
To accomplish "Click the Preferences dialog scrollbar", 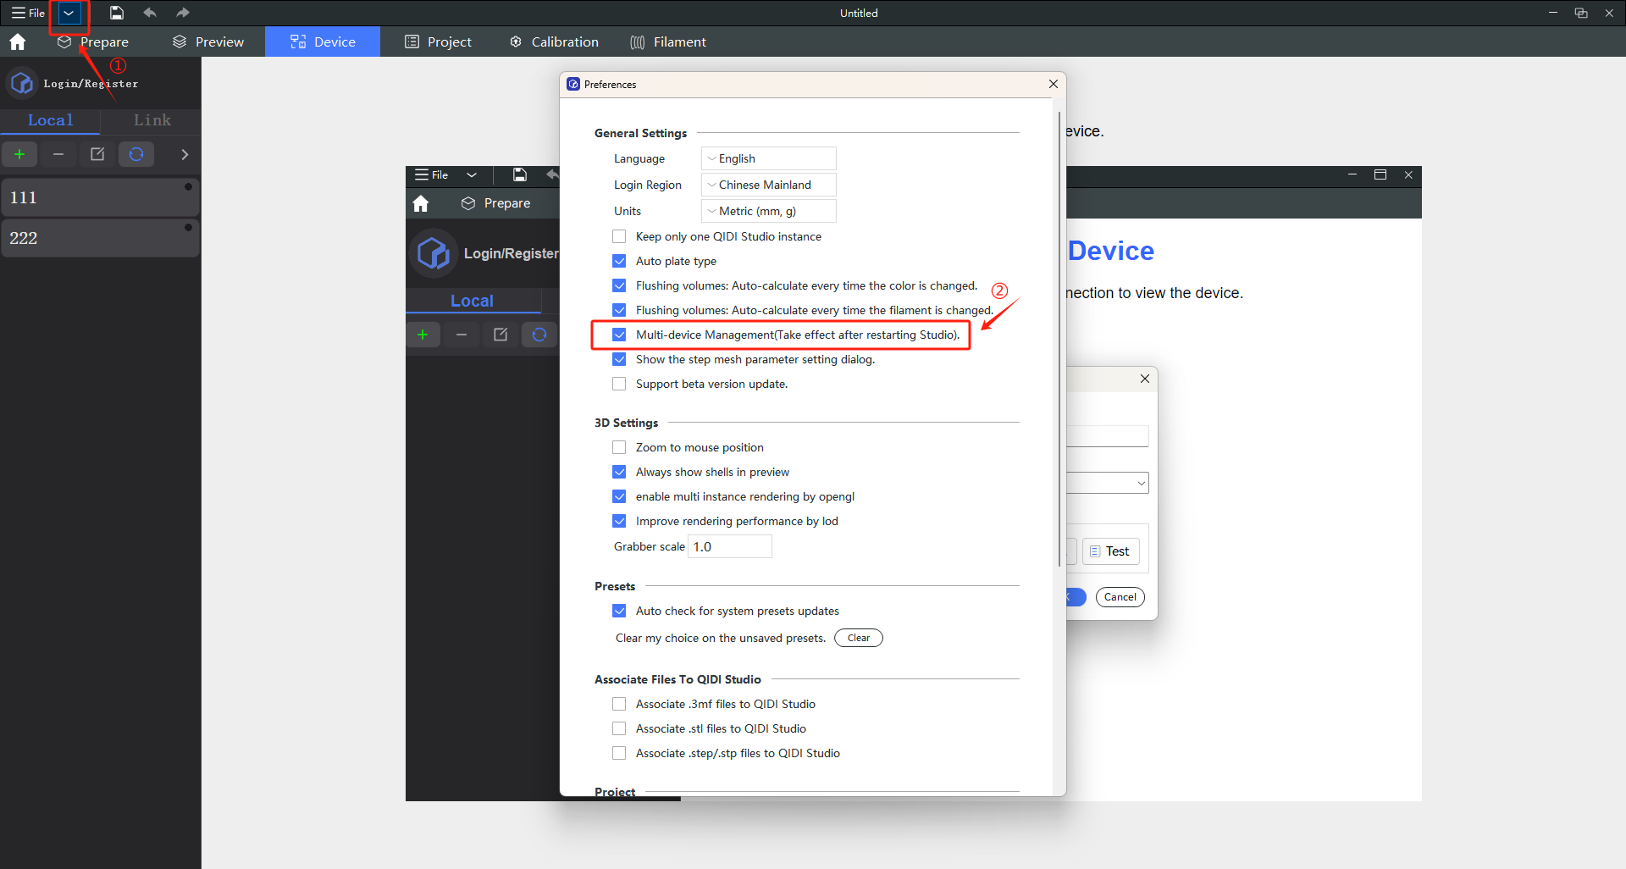I will [1059, 339].
